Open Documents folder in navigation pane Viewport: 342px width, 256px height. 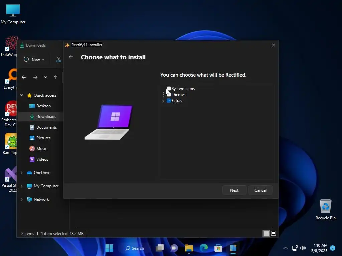pyautogui.click(x=46, y=127)
